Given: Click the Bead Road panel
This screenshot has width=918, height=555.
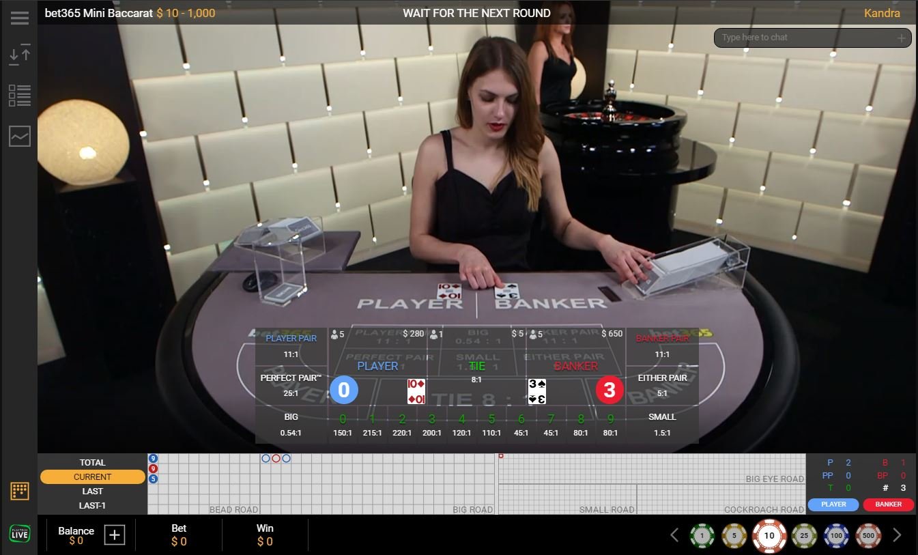Looking at the screenshot, I should point(203,484).
